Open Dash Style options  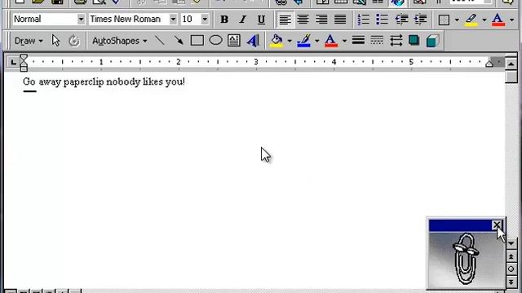(377, 41)
